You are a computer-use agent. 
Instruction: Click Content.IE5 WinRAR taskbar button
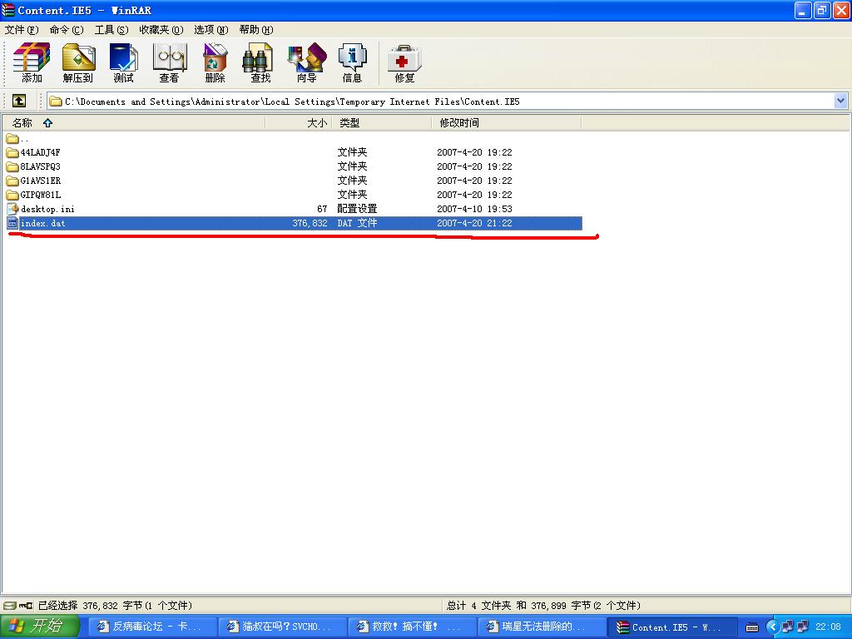672,627
